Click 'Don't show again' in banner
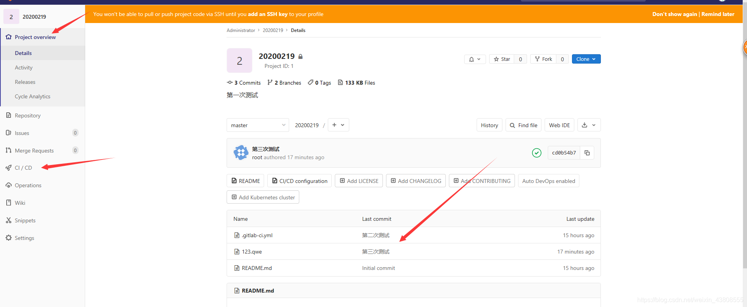 [x=675, y=14]
